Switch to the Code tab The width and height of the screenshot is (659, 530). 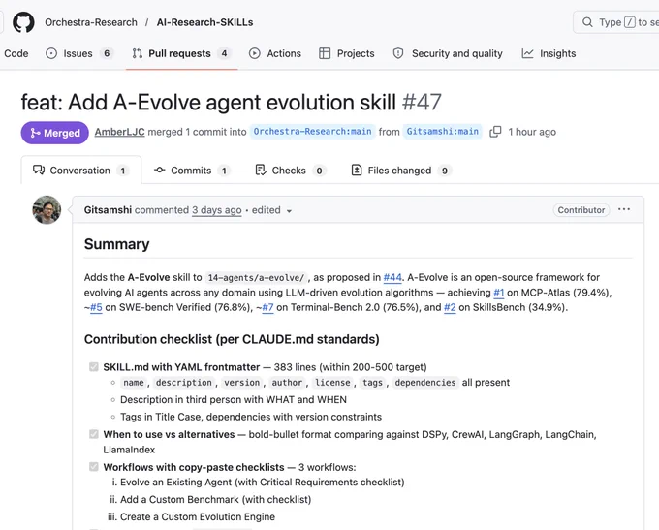[16, 53]
